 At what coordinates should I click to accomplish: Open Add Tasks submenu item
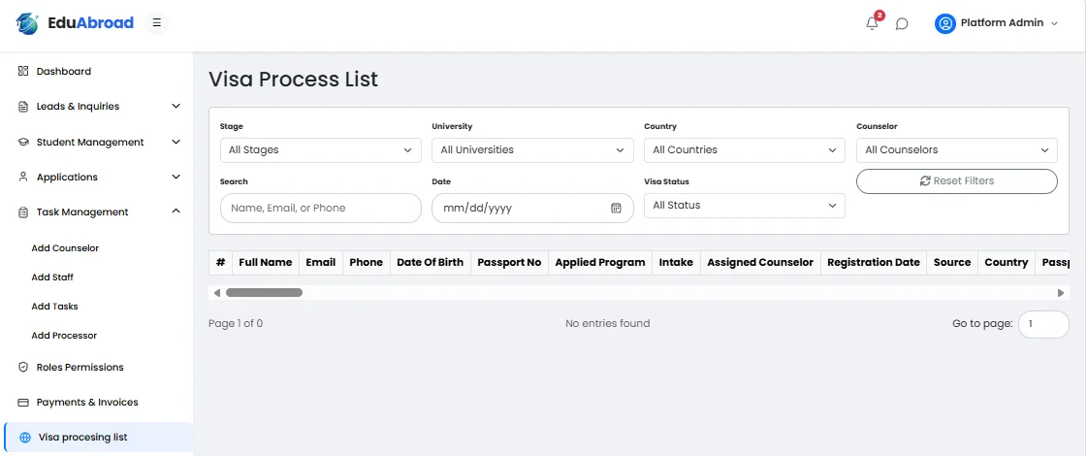[x=55, y=306]
